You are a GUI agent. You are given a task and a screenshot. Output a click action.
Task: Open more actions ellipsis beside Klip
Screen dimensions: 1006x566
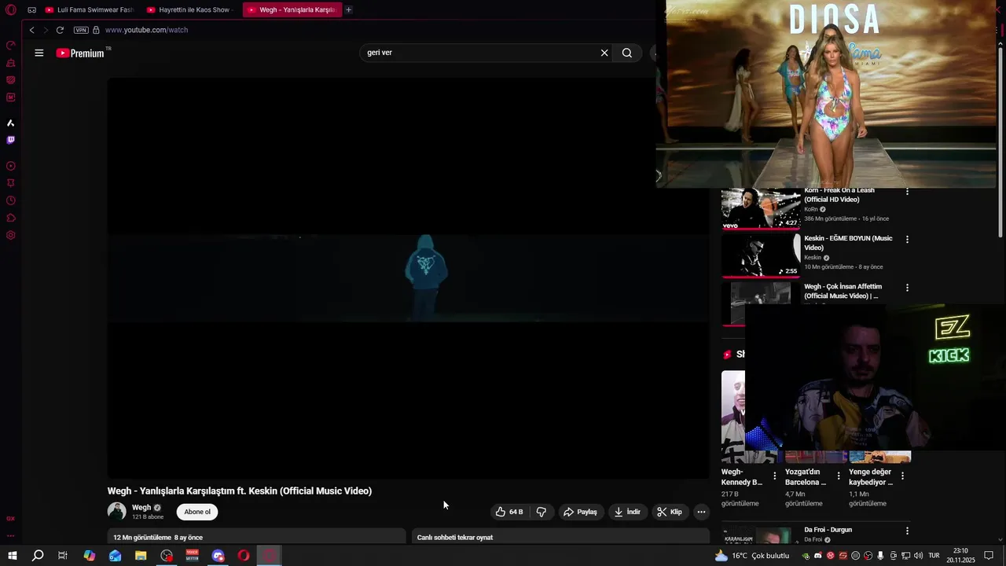coord(702,512)
